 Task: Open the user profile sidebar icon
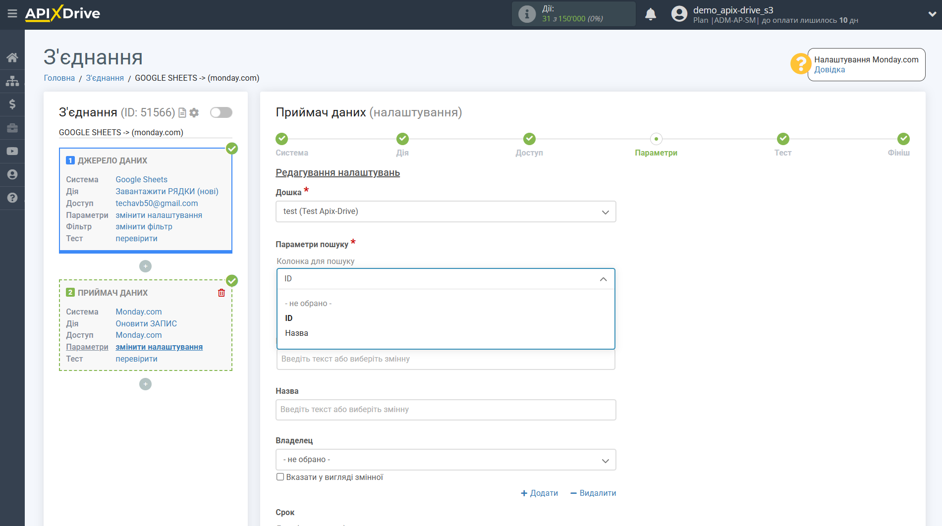click(x=12, y=174)
